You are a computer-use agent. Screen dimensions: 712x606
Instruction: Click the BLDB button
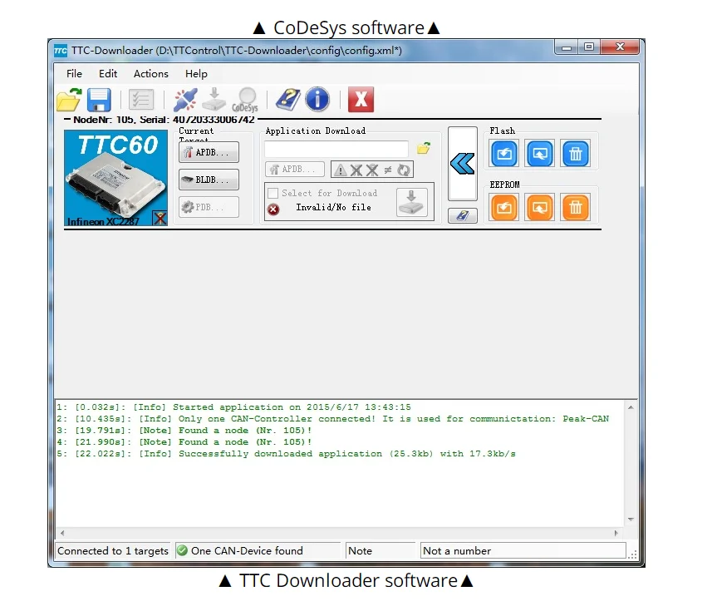point(209,180)
